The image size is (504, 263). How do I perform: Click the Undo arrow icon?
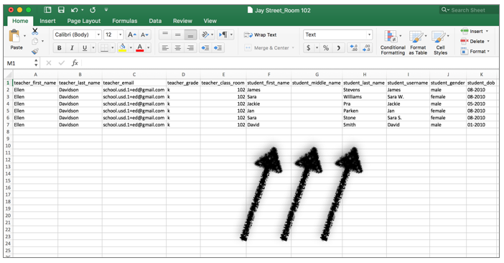tap(74, 10)
